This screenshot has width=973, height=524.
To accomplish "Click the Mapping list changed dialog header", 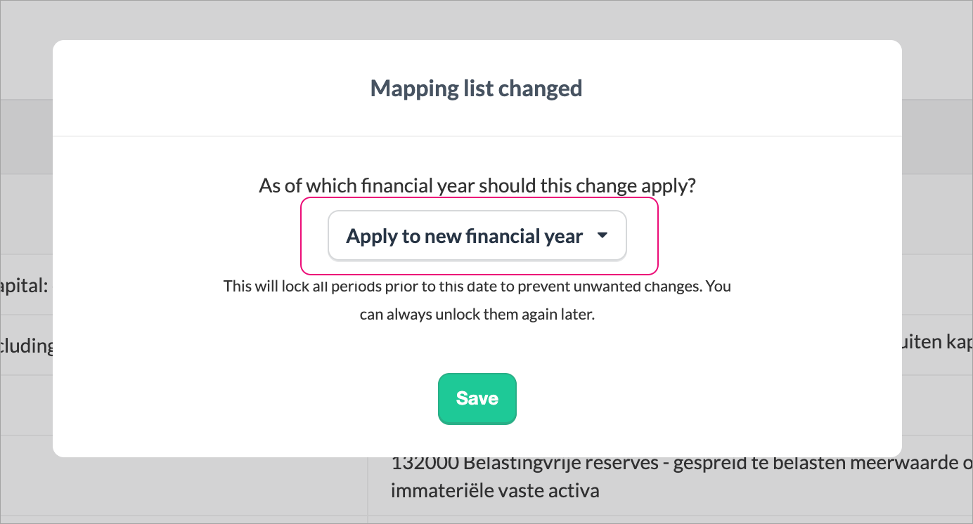I will [477, 88].
